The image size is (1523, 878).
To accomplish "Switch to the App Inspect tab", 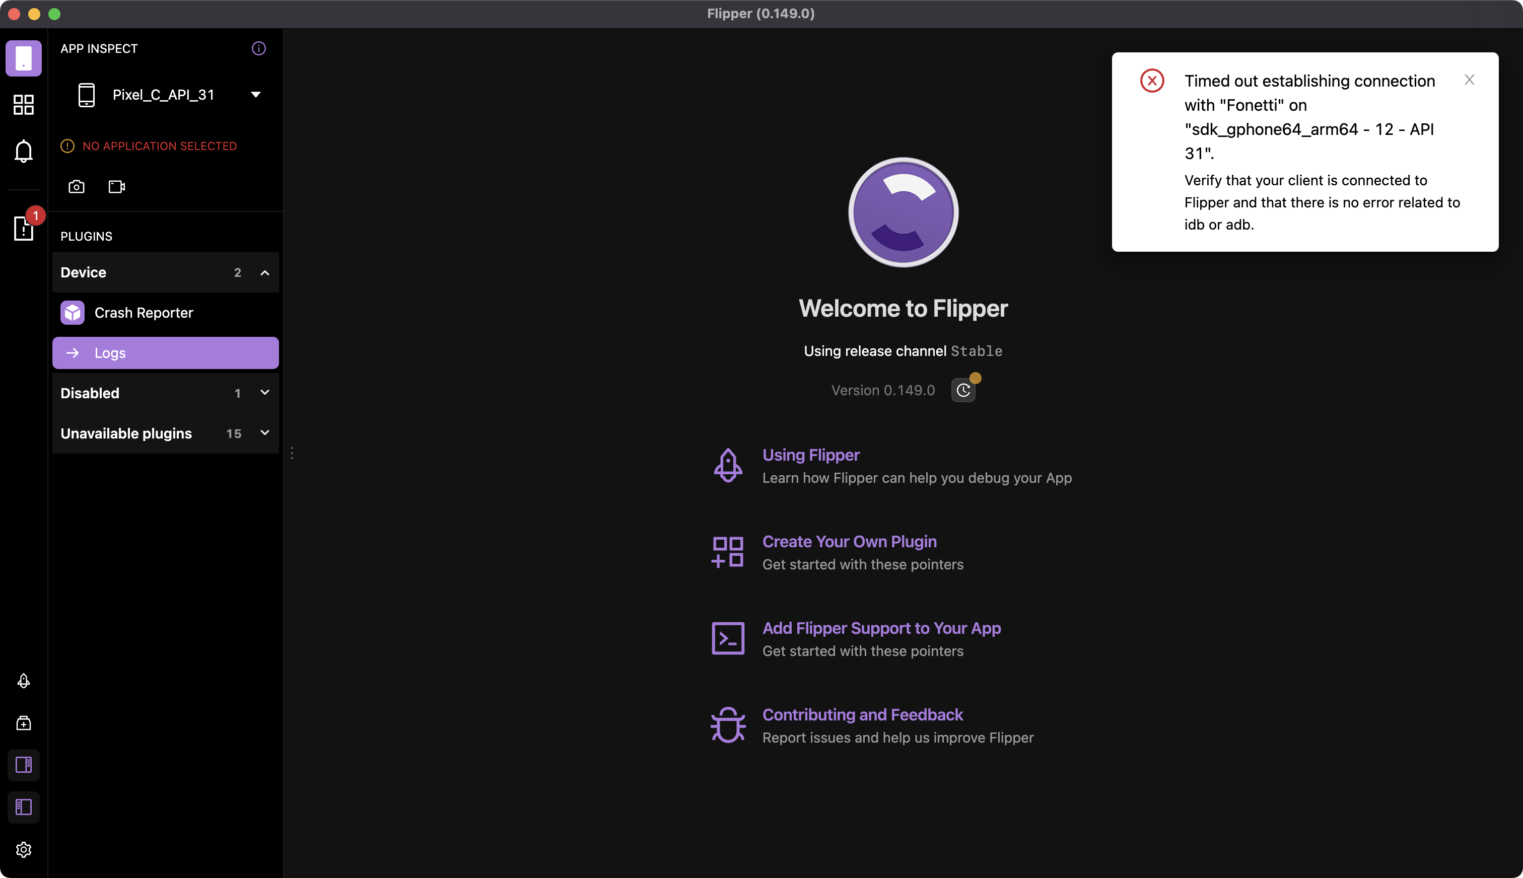I will 24,57.
